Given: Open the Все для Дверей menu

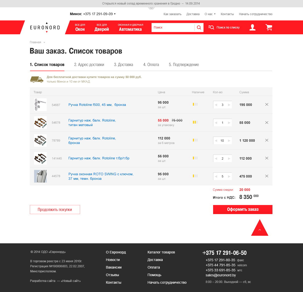Looking at the screenshot, I should point(102,27).
